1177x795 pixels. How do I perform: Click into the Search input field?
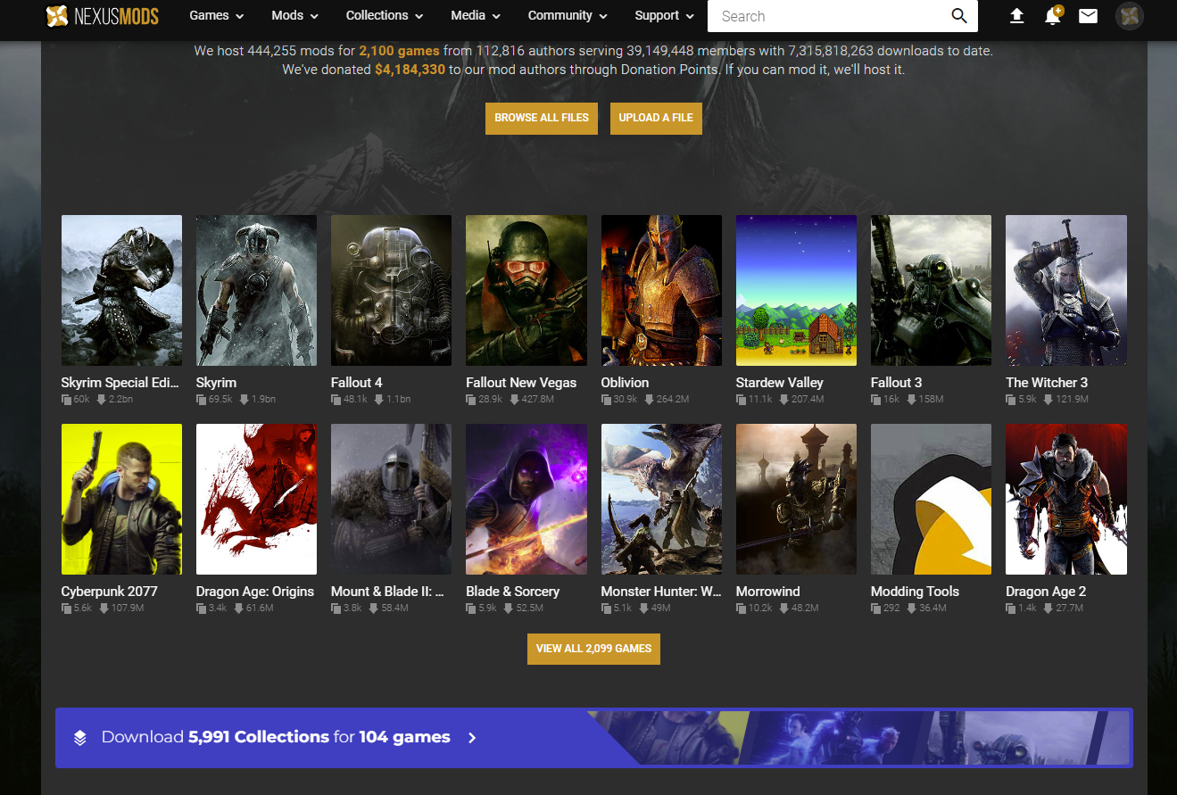[x=830, y=16]
